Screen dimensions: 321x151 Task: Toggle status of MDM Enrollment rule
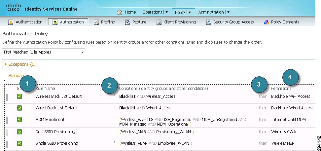pyautogui.click(x=19, y=120)
